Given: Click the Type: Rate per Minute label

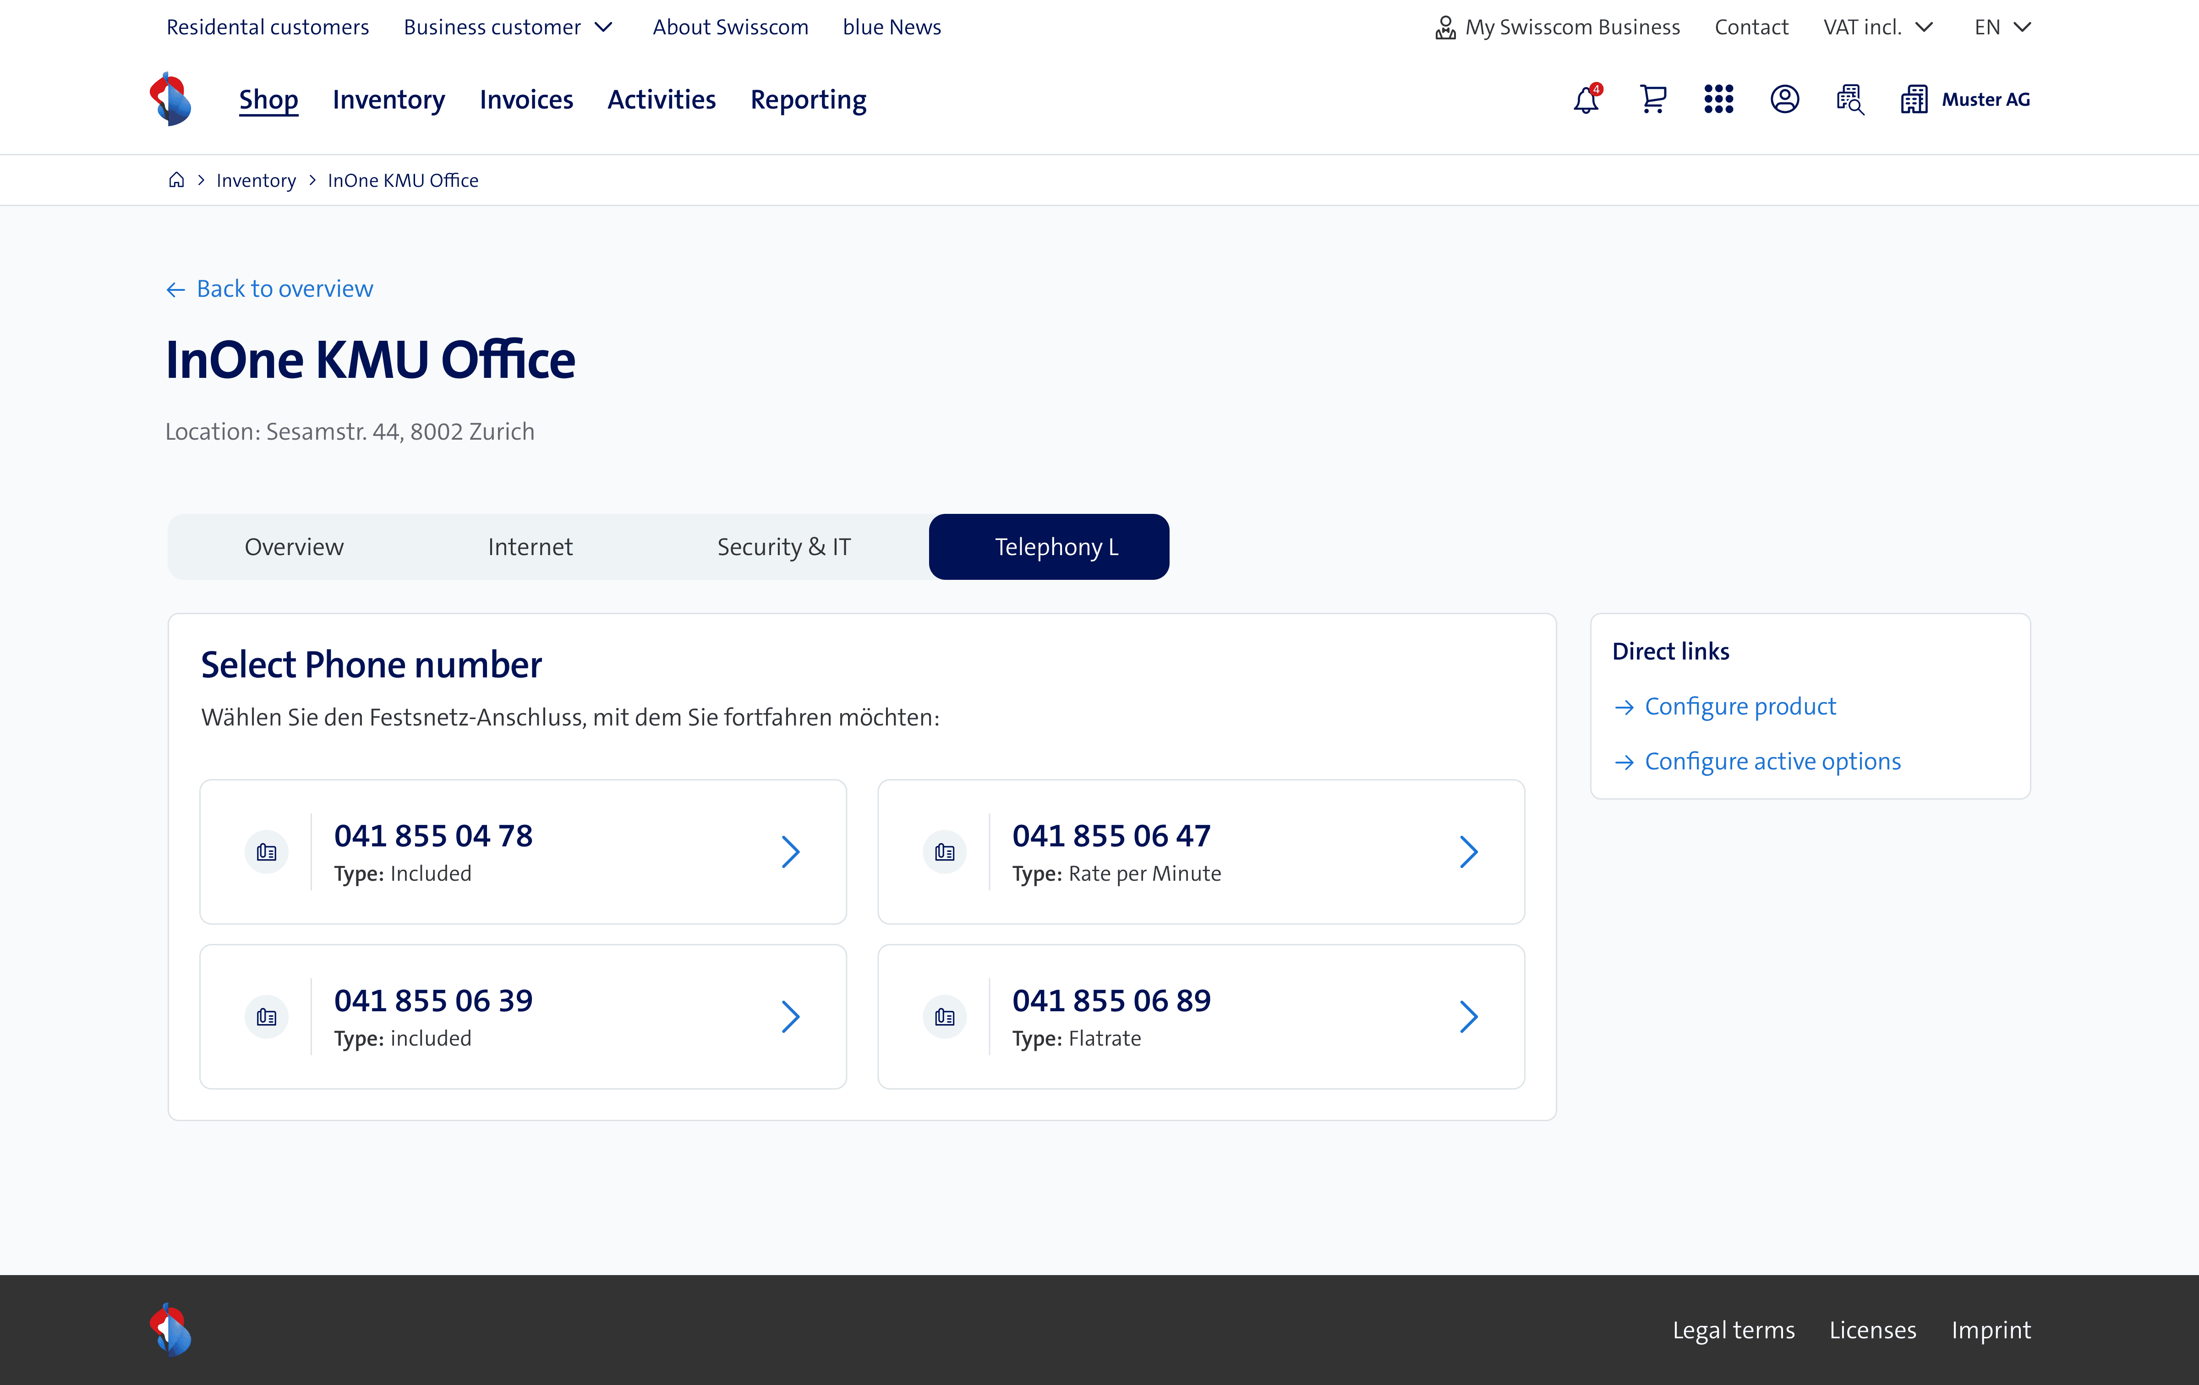Looking at the screenshot, I should point(1117,875).
